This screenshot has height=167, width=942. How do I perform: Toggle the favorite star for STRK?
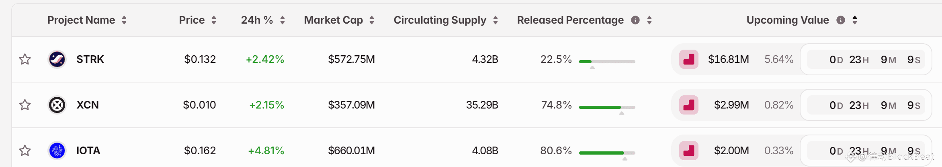click(x=25, y=59)
